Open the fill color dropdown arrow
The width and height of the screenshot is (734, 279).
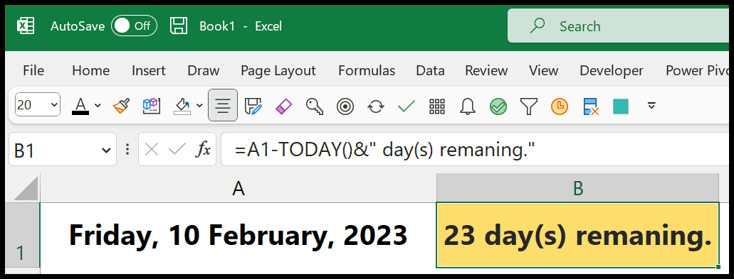click(x=199, y=106)
